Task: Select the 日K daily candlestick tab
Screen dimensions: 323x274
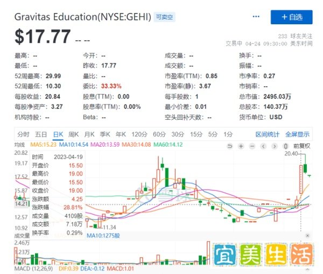Action: (x=58, y=134)
